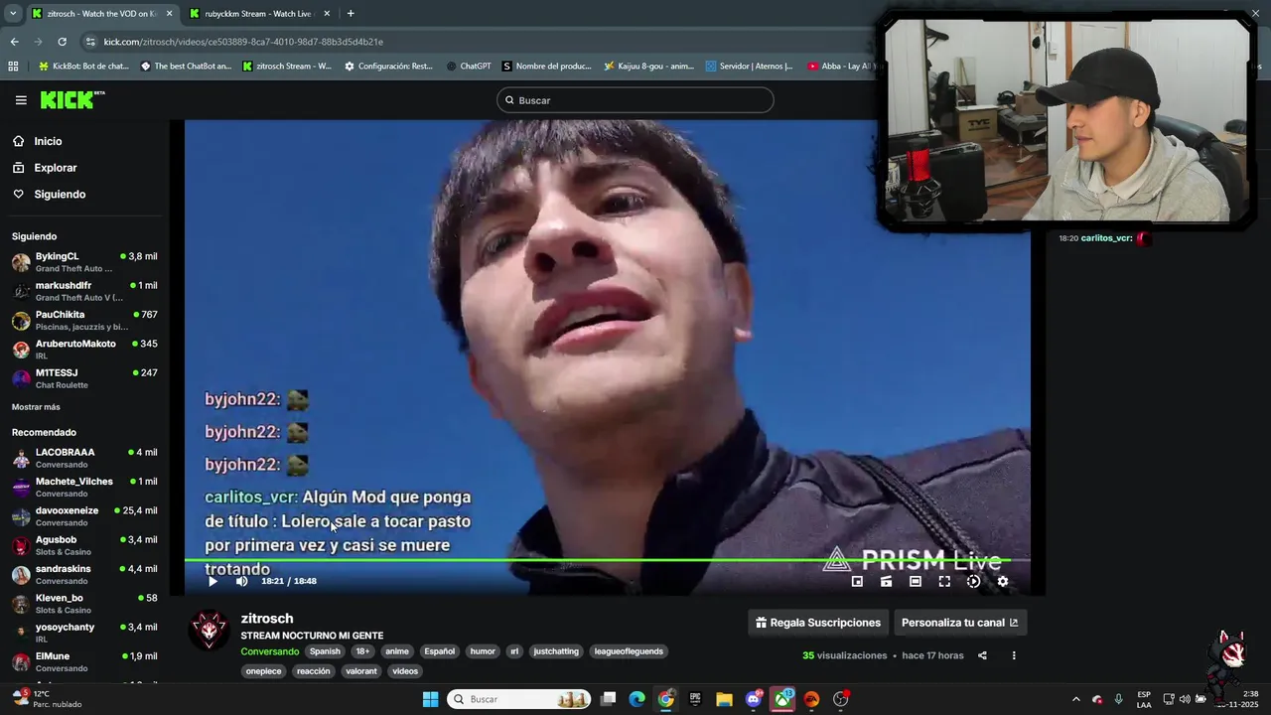
Task: Open the zitrosch channel name link
Action: click(267, 619)
